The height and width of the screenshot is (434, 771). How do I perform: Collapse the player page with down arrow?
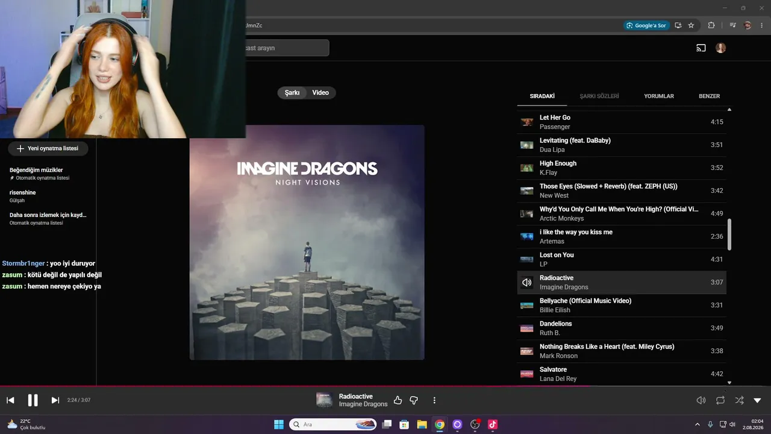click(x=758, y=400)
